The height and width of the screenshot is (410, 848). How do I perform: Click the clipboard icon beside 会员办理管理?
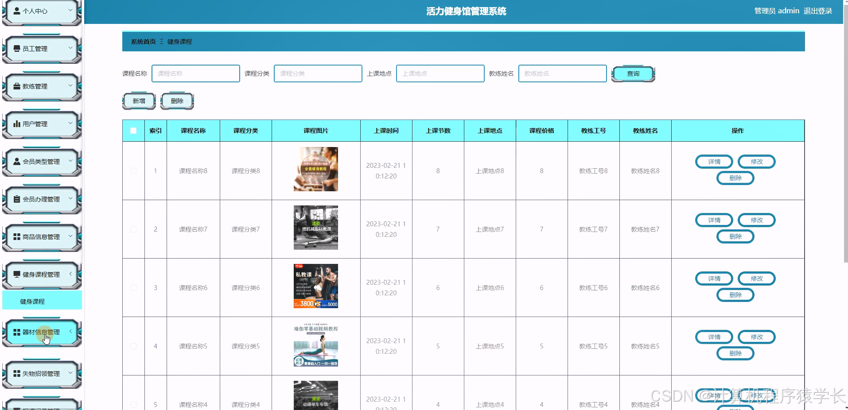17,199
